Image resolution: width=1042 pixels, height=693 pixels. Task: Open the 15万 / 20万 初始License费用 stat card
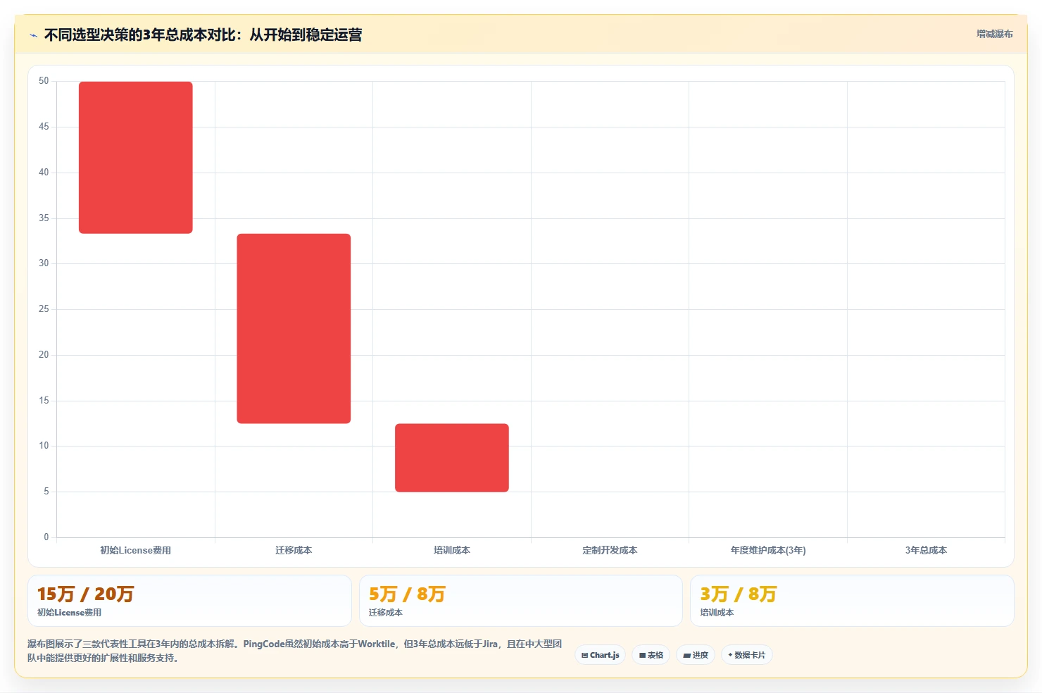(x=189, y=601)
